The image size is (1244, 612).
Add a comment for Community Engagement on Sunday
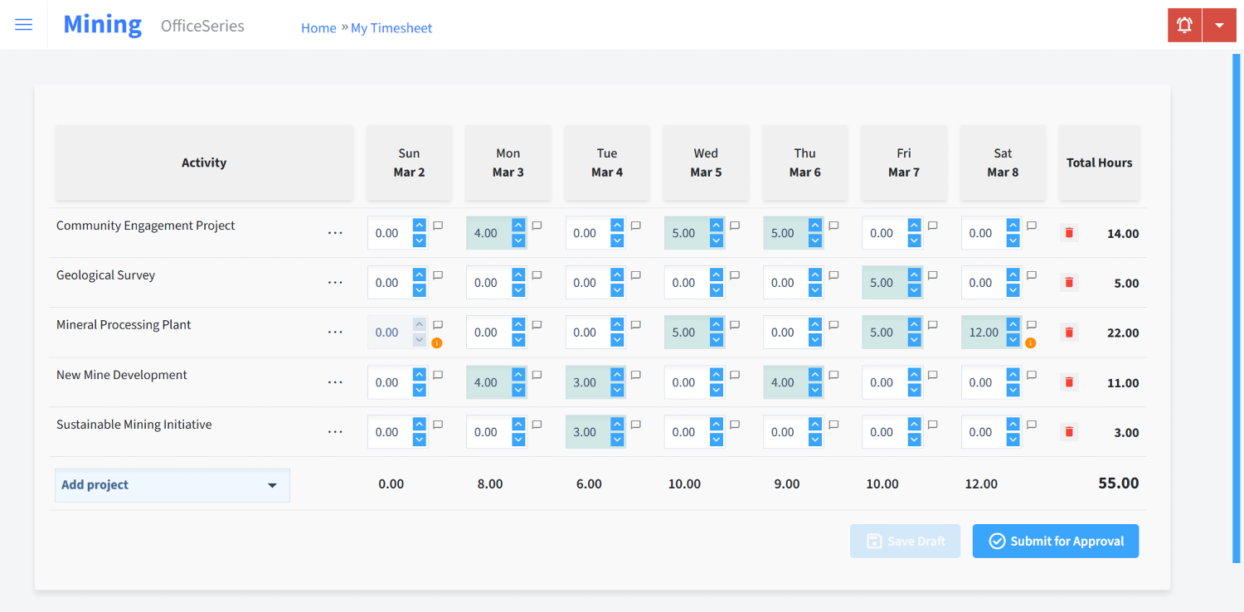click(x=438, y=225)
